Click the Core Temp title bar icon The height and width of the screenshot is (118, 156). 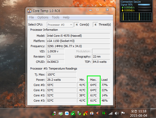click(x=29, y=11)
